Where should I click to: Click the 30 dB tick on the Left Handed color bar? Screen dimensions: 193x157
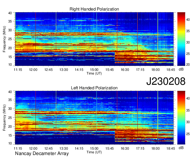pyautogui.click(x=188, y=122)
